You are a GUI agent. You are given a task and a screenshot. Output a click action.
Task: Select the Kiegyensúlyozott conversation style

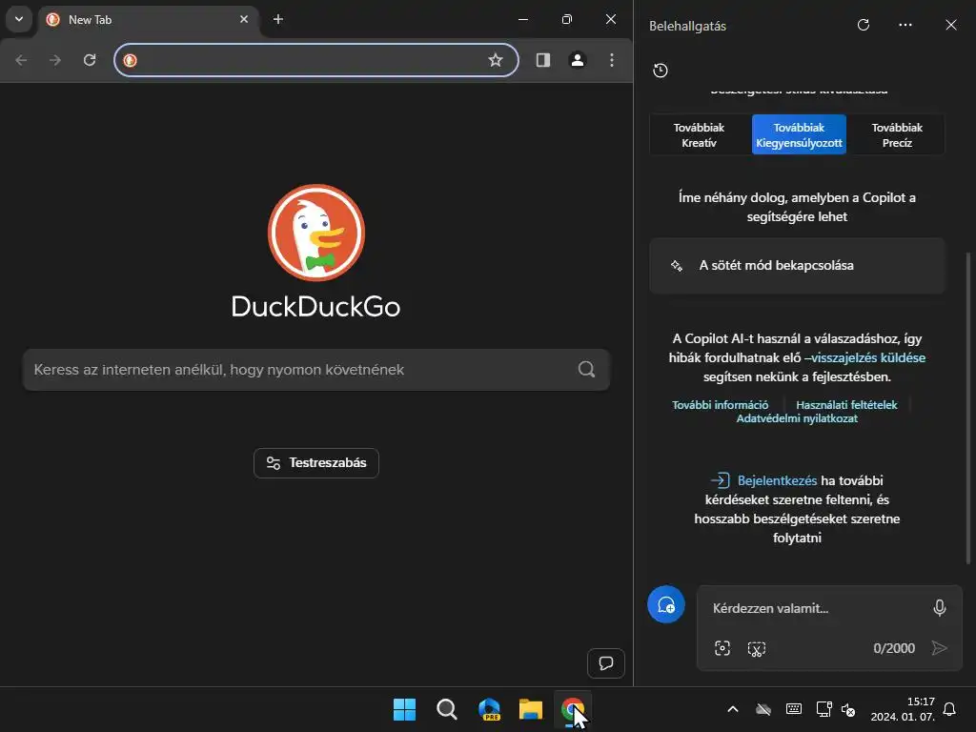(x=800, y=134)
